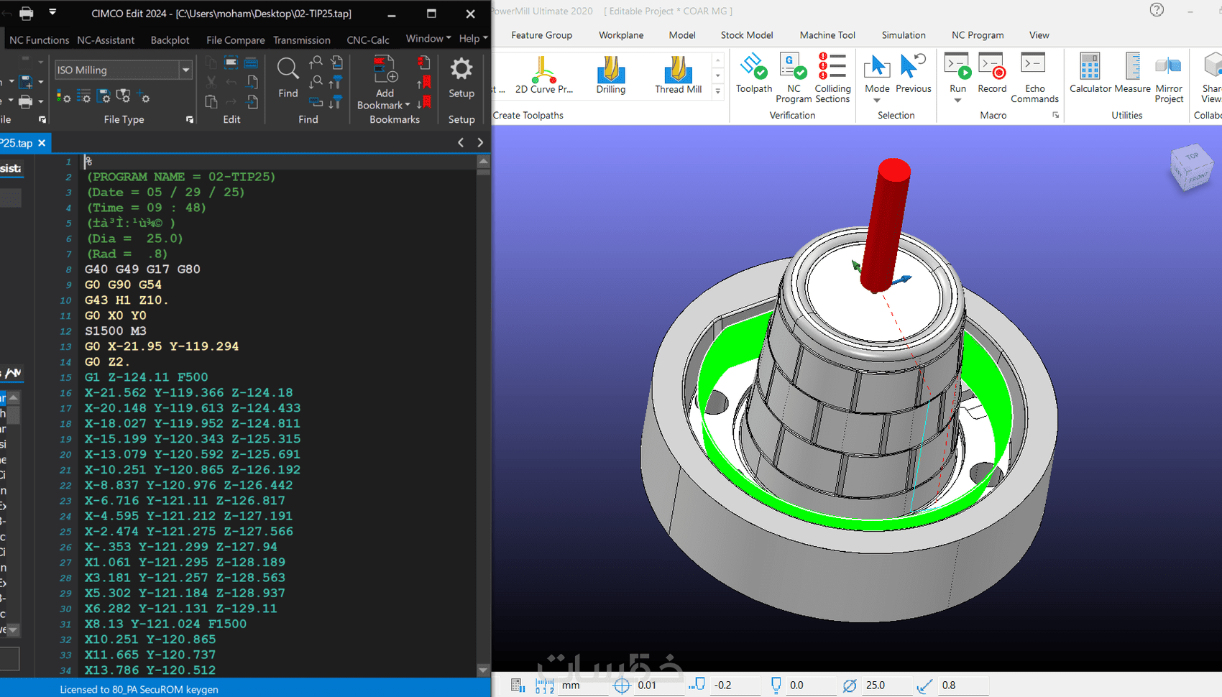The height and width of the screenshot is (697, 1222).
Task: Click the code line 'G43 H1 Z10.'
Action: pos(127,300)
